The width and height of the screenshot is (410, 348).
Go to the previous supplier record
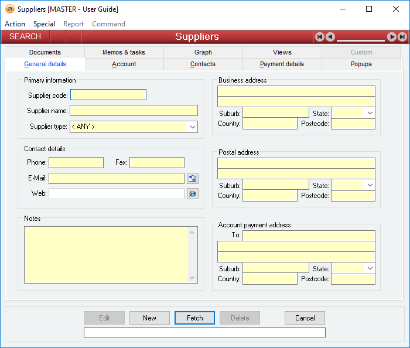[330, 37]
